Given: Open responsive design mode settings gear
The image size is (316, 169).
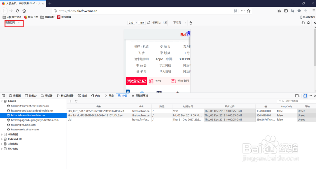Looking at the screenshot, I should [308, 23].
